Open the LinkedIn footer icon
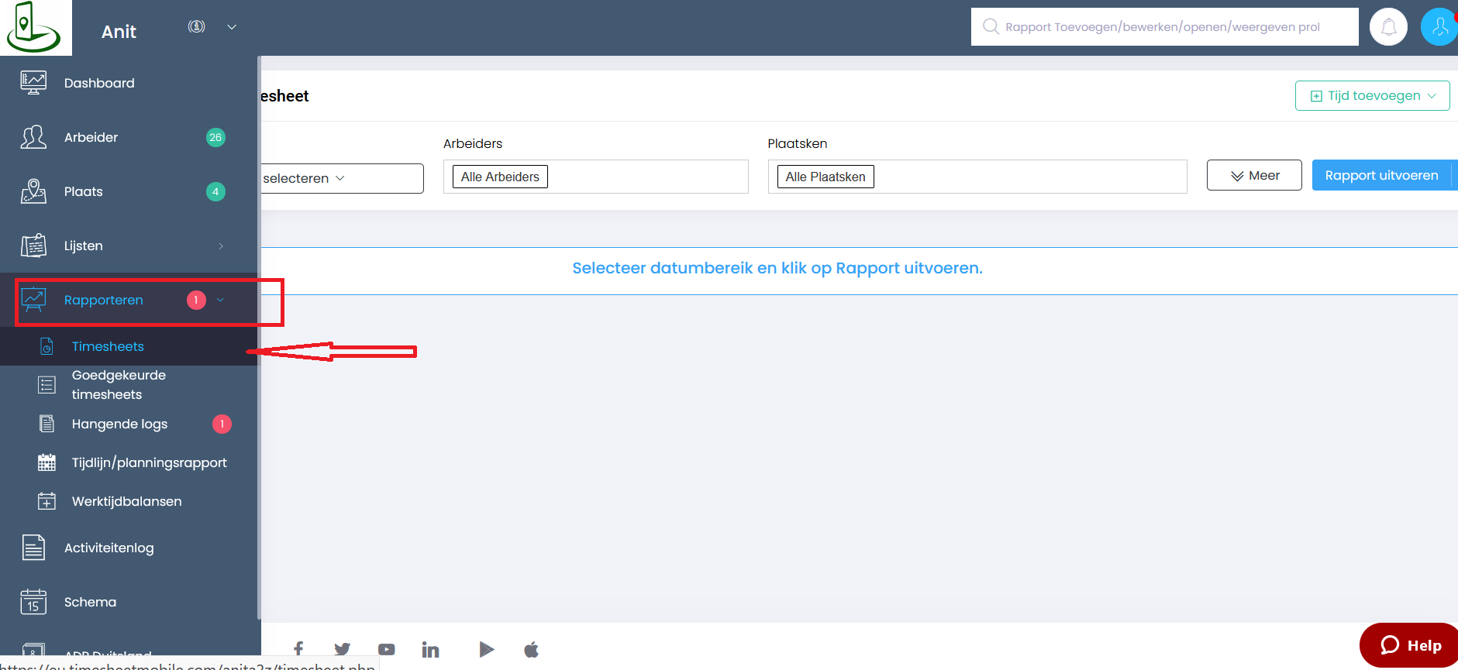1458x670 pixels. click(430, 649)
